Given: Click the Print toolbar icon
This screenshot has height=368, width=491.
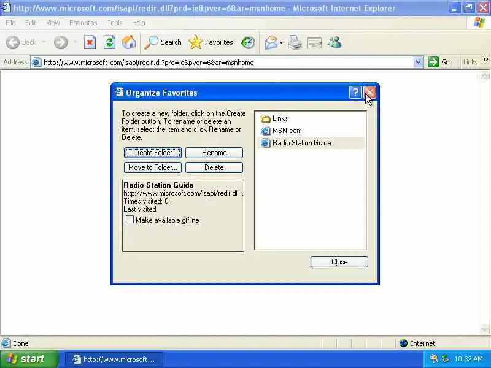Looking at the screenshot, I should point(295,42).
